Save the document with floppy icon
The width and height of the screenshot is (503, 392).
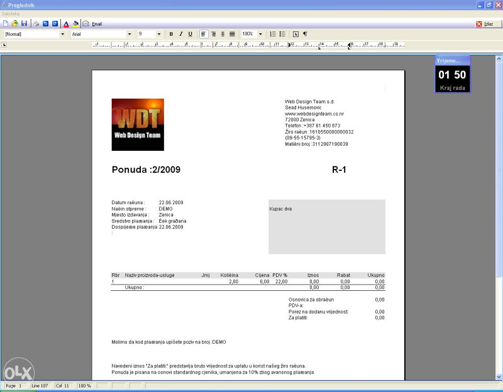point(24,24)
